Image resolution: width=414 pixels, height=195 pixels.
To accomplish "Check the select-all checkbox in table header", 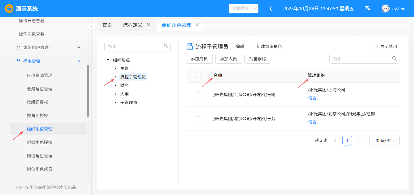I will click(198, 75).
